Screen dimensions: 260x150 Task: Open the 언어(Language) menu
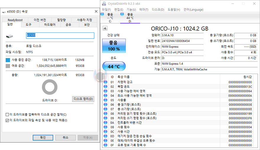click(194, 10)
